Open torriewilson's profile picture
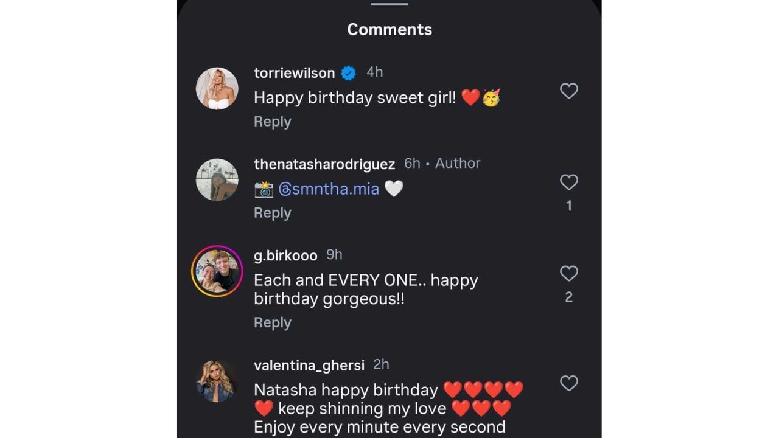 (217, 88)
